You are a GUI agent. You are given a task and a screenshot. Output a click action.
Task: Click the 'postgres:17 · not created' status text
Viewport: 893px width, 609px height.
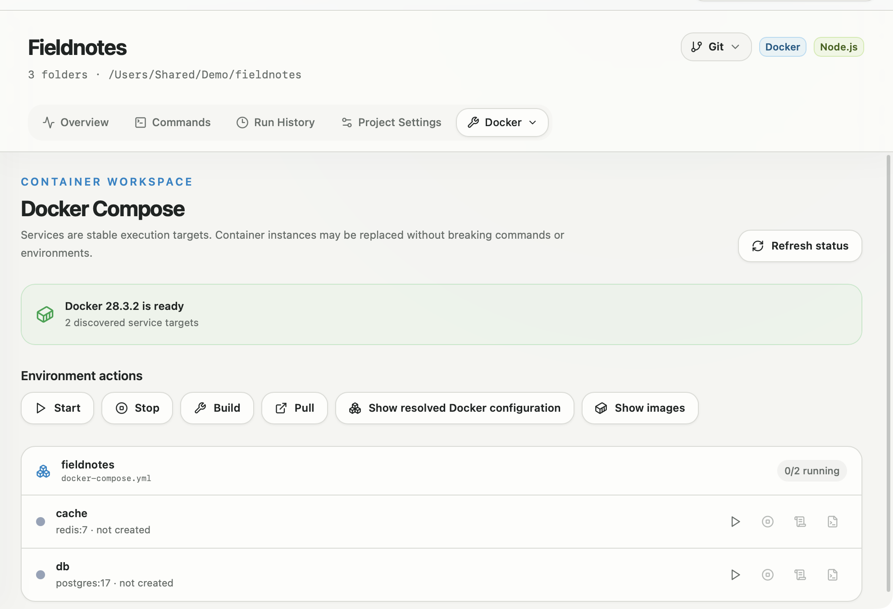tap(114, 583)
